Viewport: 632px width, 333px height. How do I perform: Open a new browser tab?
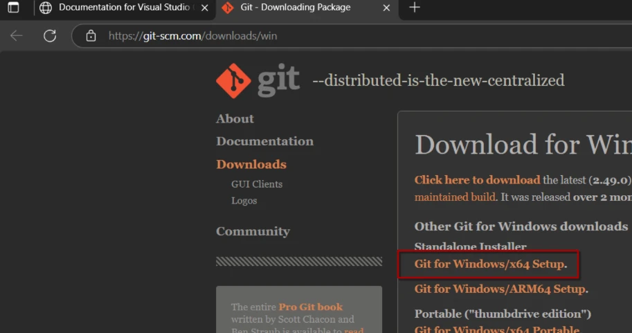pos(415,8)
